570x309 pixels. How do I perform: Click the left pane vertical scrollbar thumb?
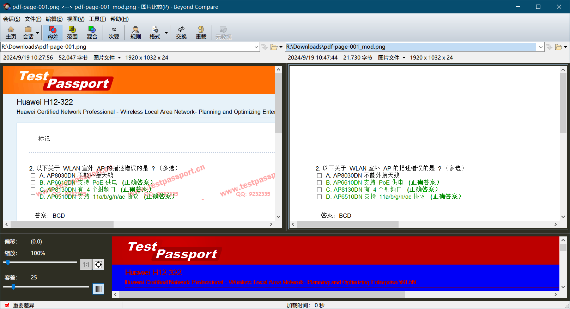coord(278,103)
